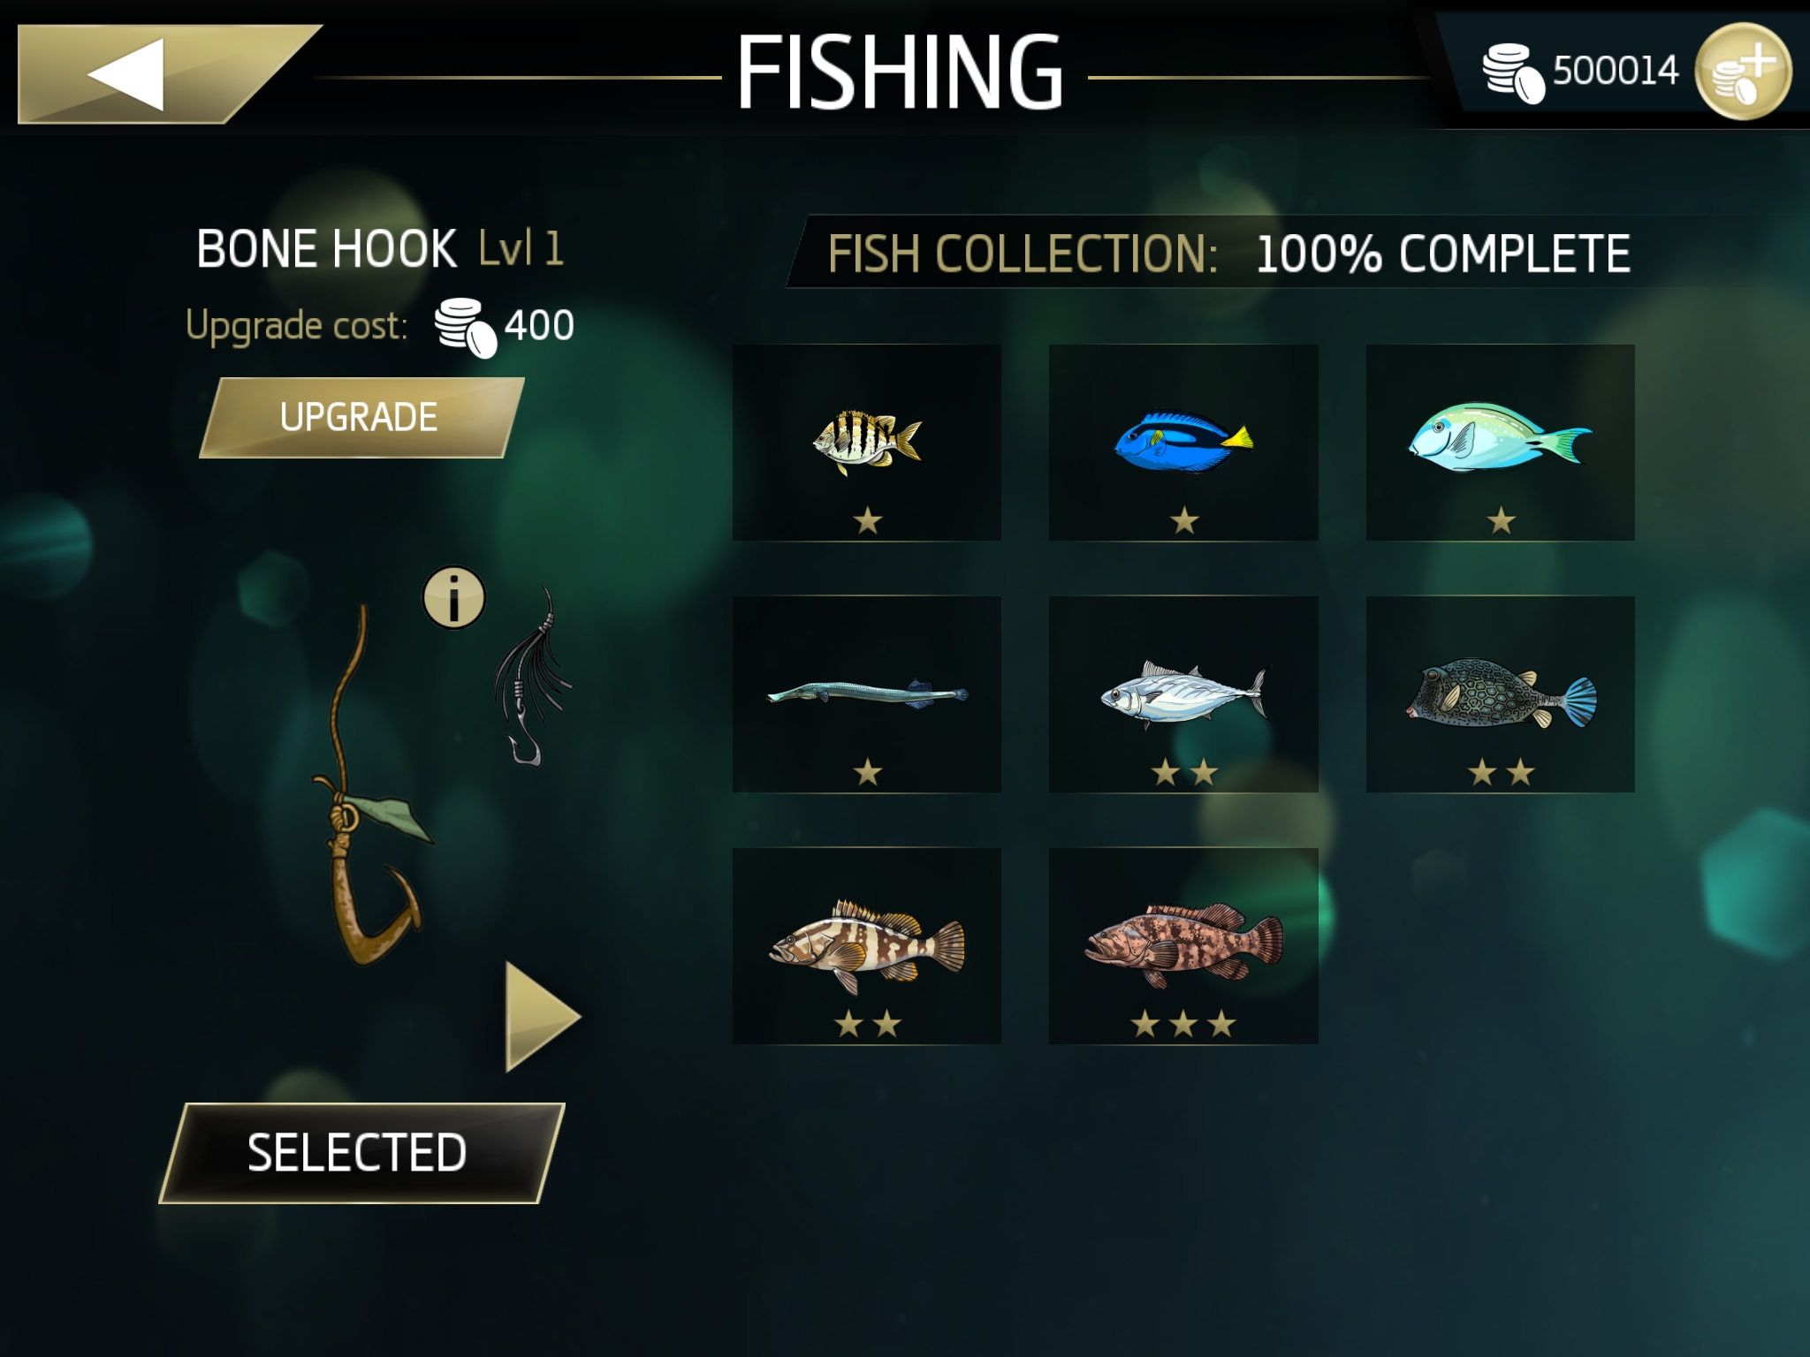Image resolution: width=1810 pixels, height=1357 pixels.
Task: Click the UPGRADE button
Action: pos(361,418)
